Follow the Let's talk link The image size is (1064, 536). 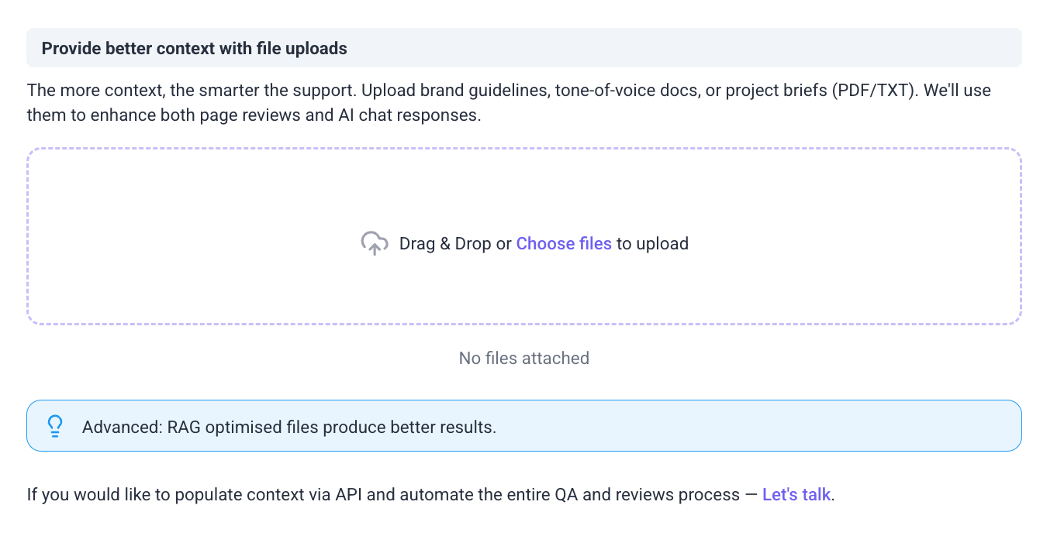[x=796, y=494]
